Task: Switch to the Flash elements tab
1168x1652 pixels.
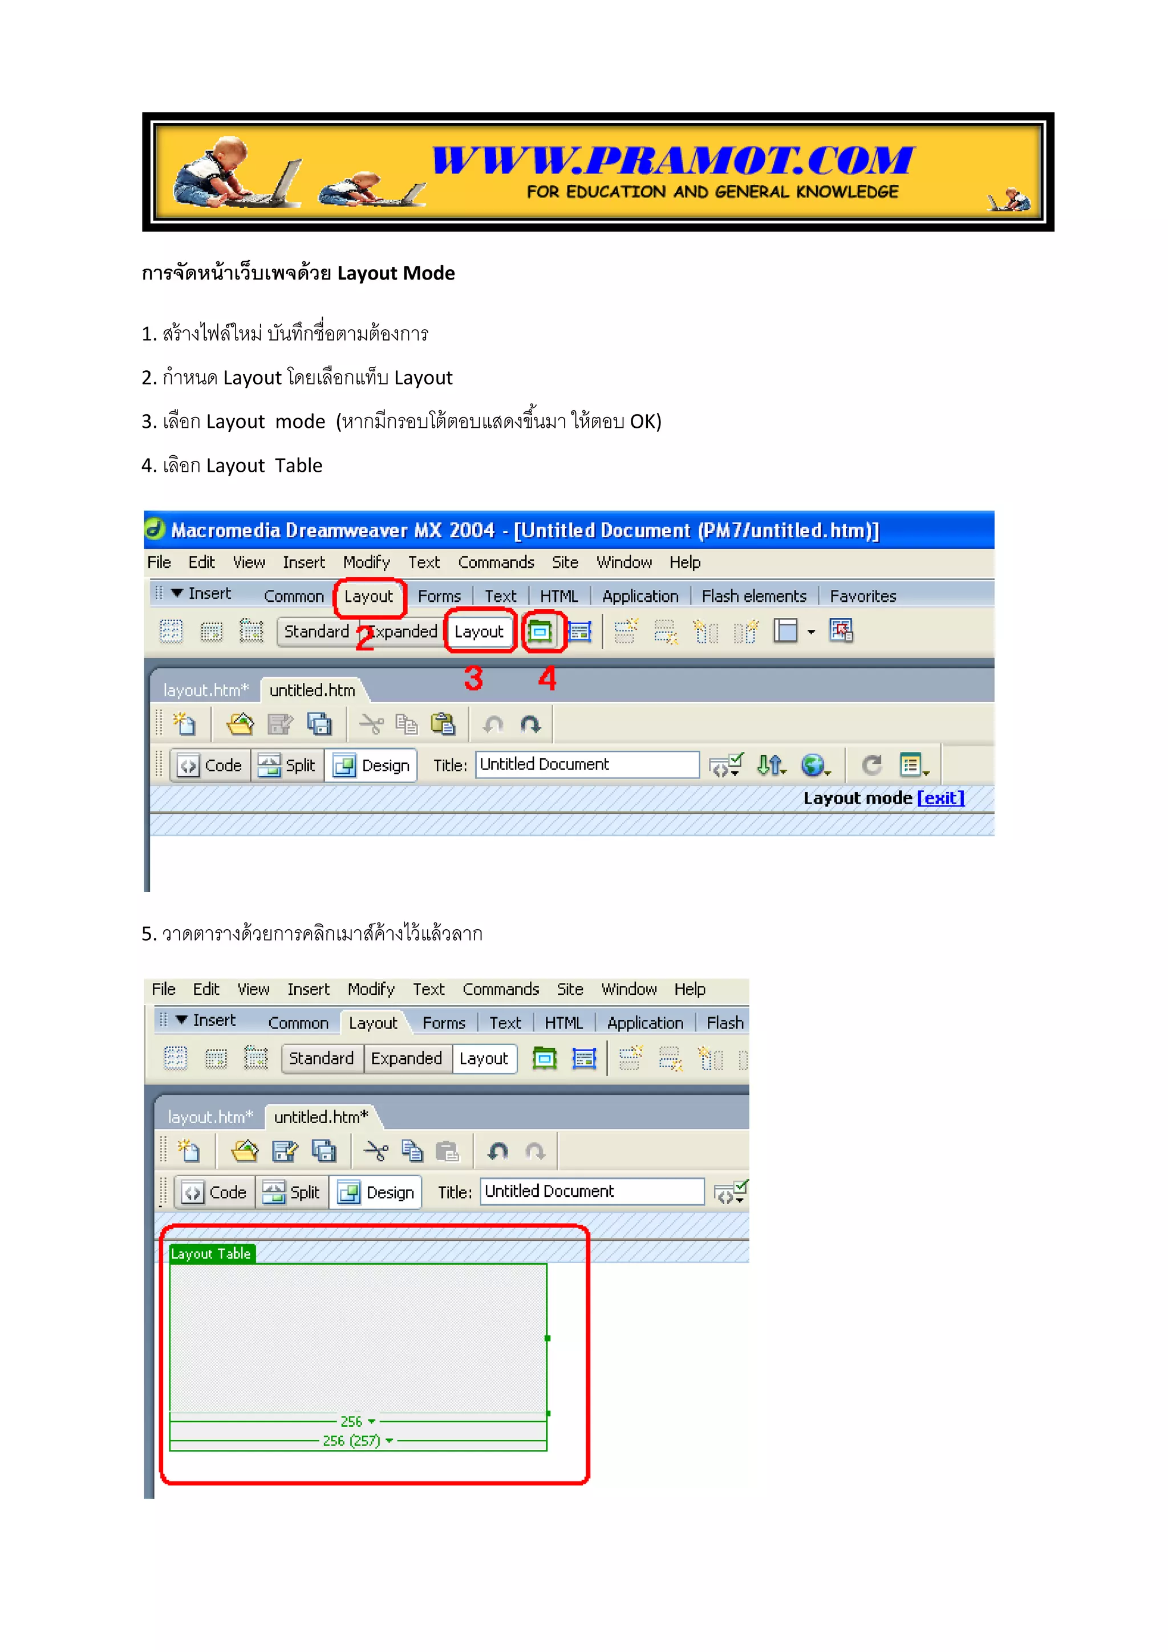Action: tap(754, 597)
